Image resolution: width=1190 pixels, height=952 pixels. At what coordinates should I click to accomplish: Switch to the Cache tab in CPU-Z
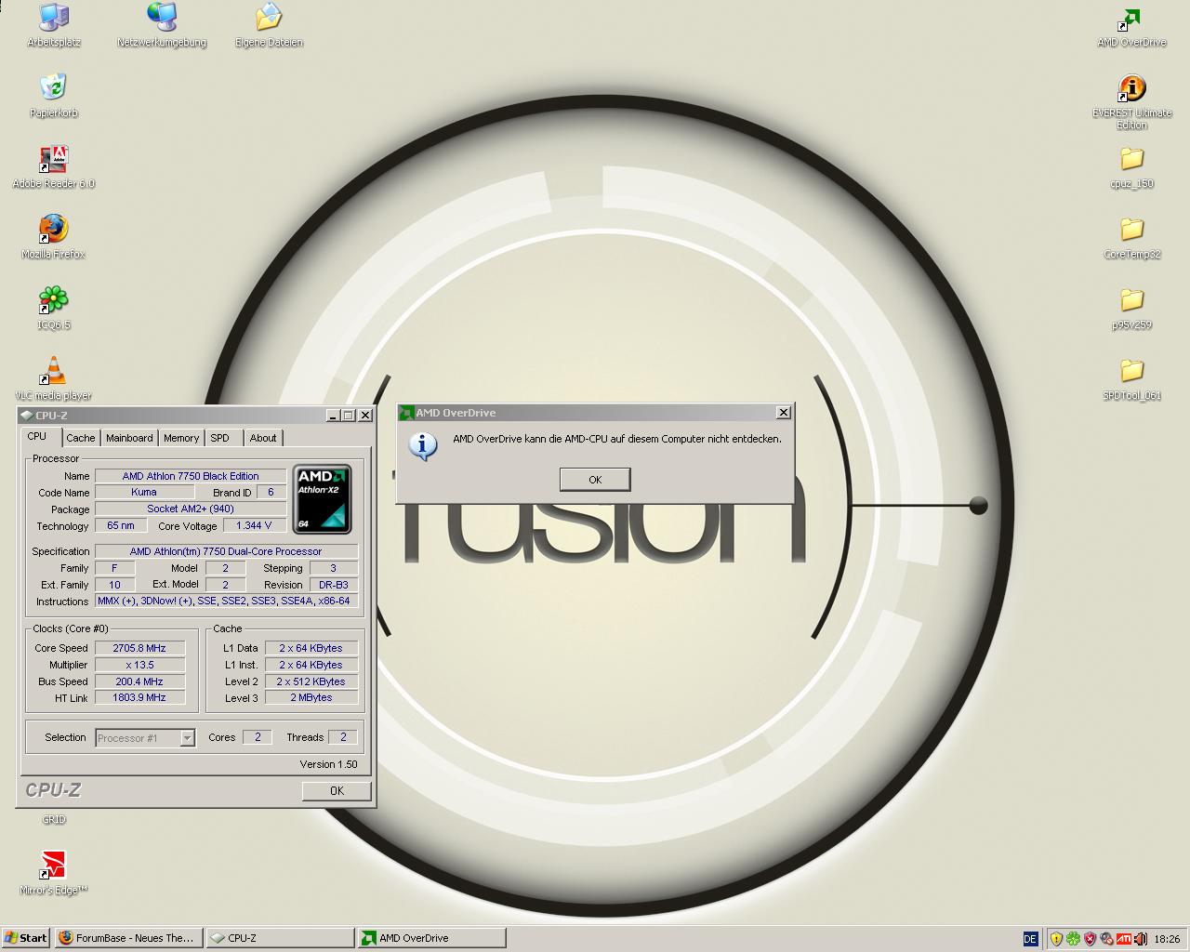(x=80, y=438)
